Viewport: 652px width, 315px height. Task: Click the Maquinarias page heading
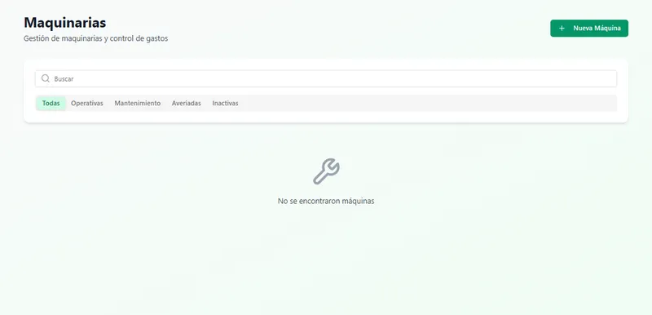click(x=65, y=23)
